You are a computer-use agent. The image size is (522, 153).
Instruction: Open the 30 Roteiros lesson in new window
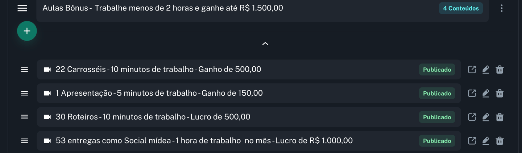click(472, 117)
